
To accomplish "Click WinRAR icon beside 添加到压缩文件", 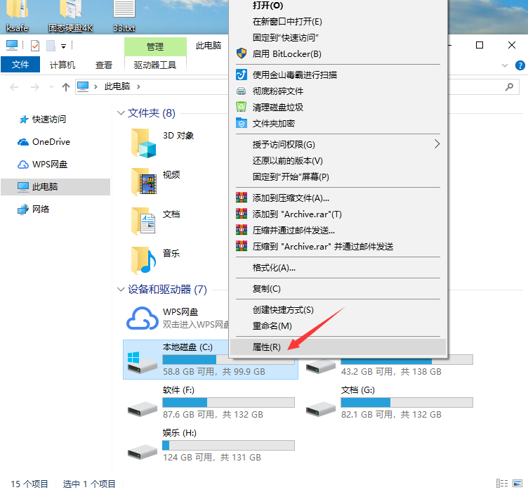I will pyautogui.click(x=241, y=198).
